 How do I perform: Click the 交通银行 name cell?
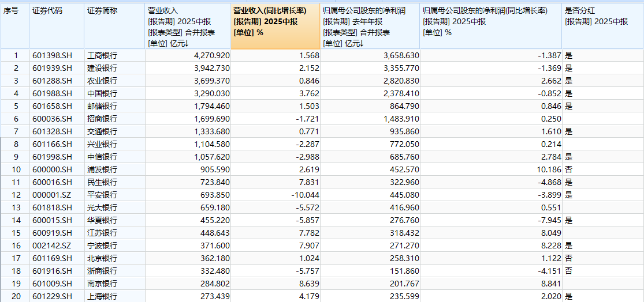[114, 131]
